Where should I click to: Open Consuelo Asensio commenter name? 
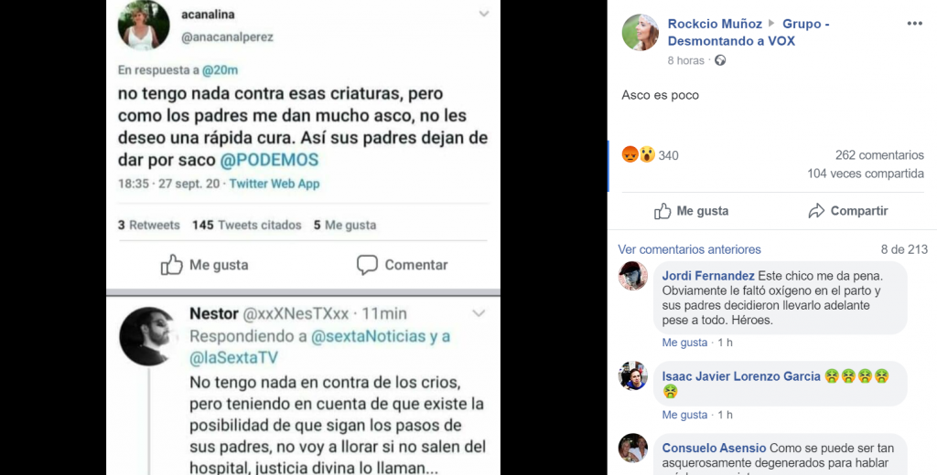(714, 448)
